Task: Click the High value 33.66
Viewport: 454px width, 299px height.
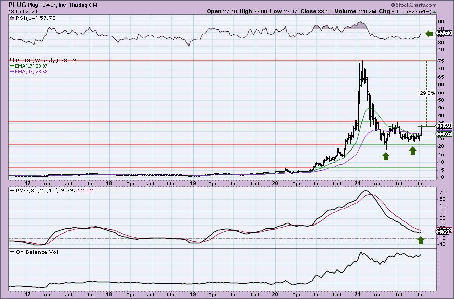Action: tap(260, 11)
